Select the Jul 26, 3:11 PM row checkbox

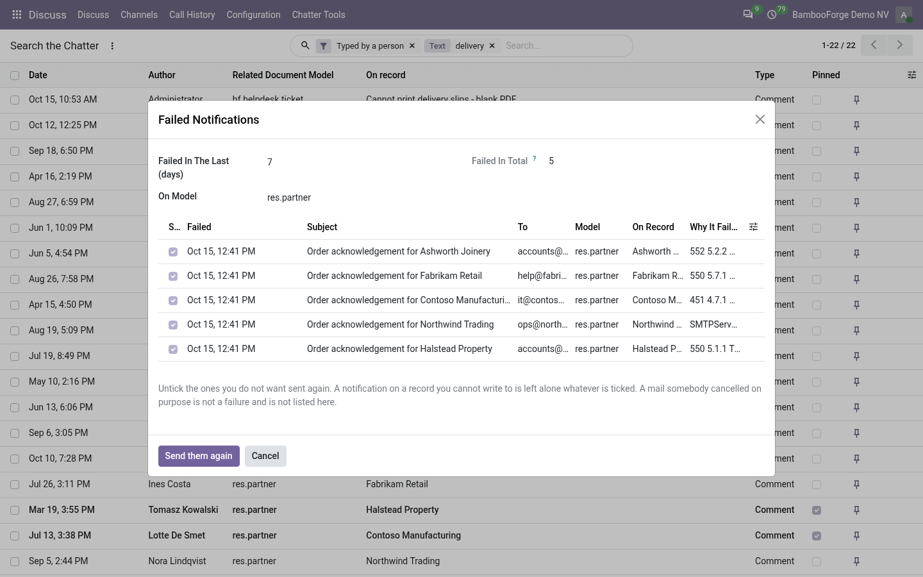15,485
